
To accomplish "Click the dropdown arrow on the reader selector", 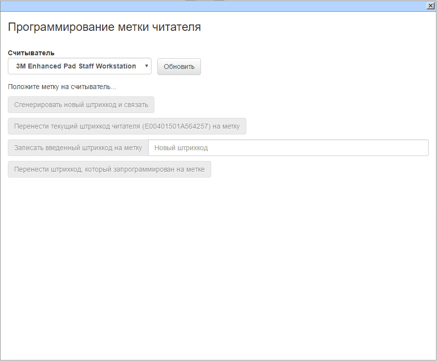I will [x=146, y=66].
